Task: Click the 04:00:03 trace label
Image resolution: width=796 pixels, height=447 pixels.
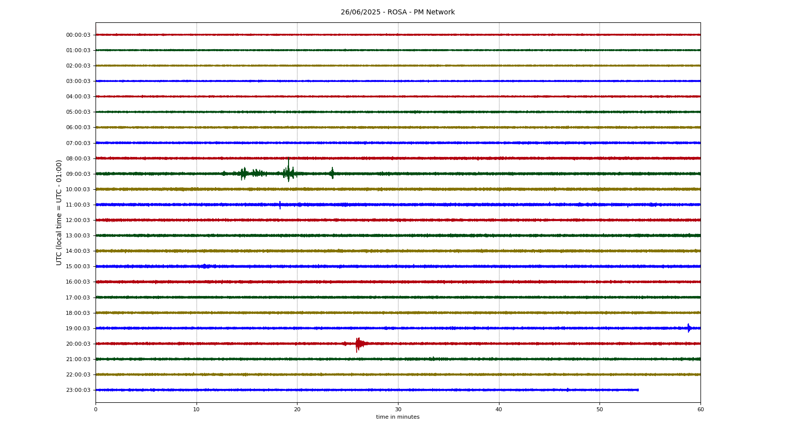Action: click(78, 96)
